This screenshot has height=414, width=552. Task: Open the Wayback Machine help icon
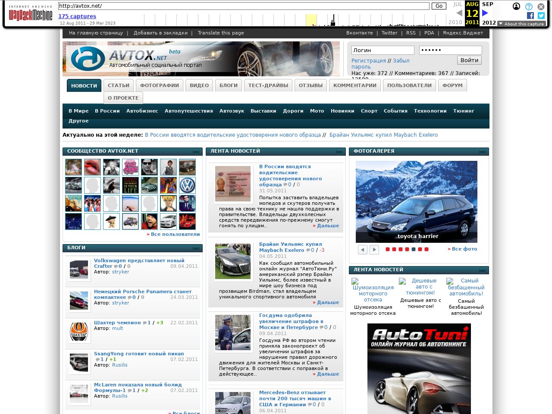click(x=529, y=6)
